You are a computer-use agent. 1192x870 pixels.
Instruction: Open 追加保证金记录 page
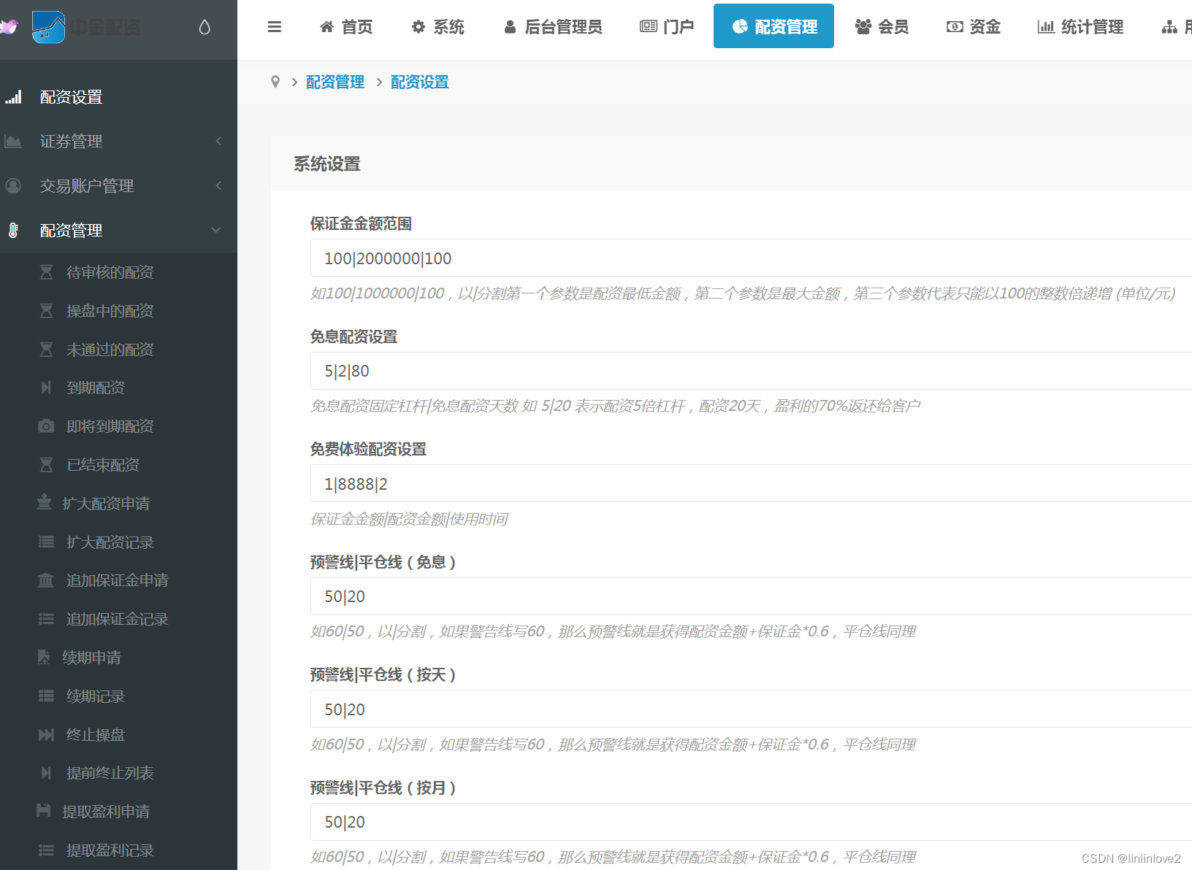(x=118, y=619)
